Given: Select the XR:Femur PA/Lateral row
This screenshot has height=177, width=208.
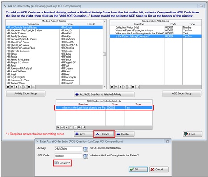Looking at the screenshot, I should [54, 59].
